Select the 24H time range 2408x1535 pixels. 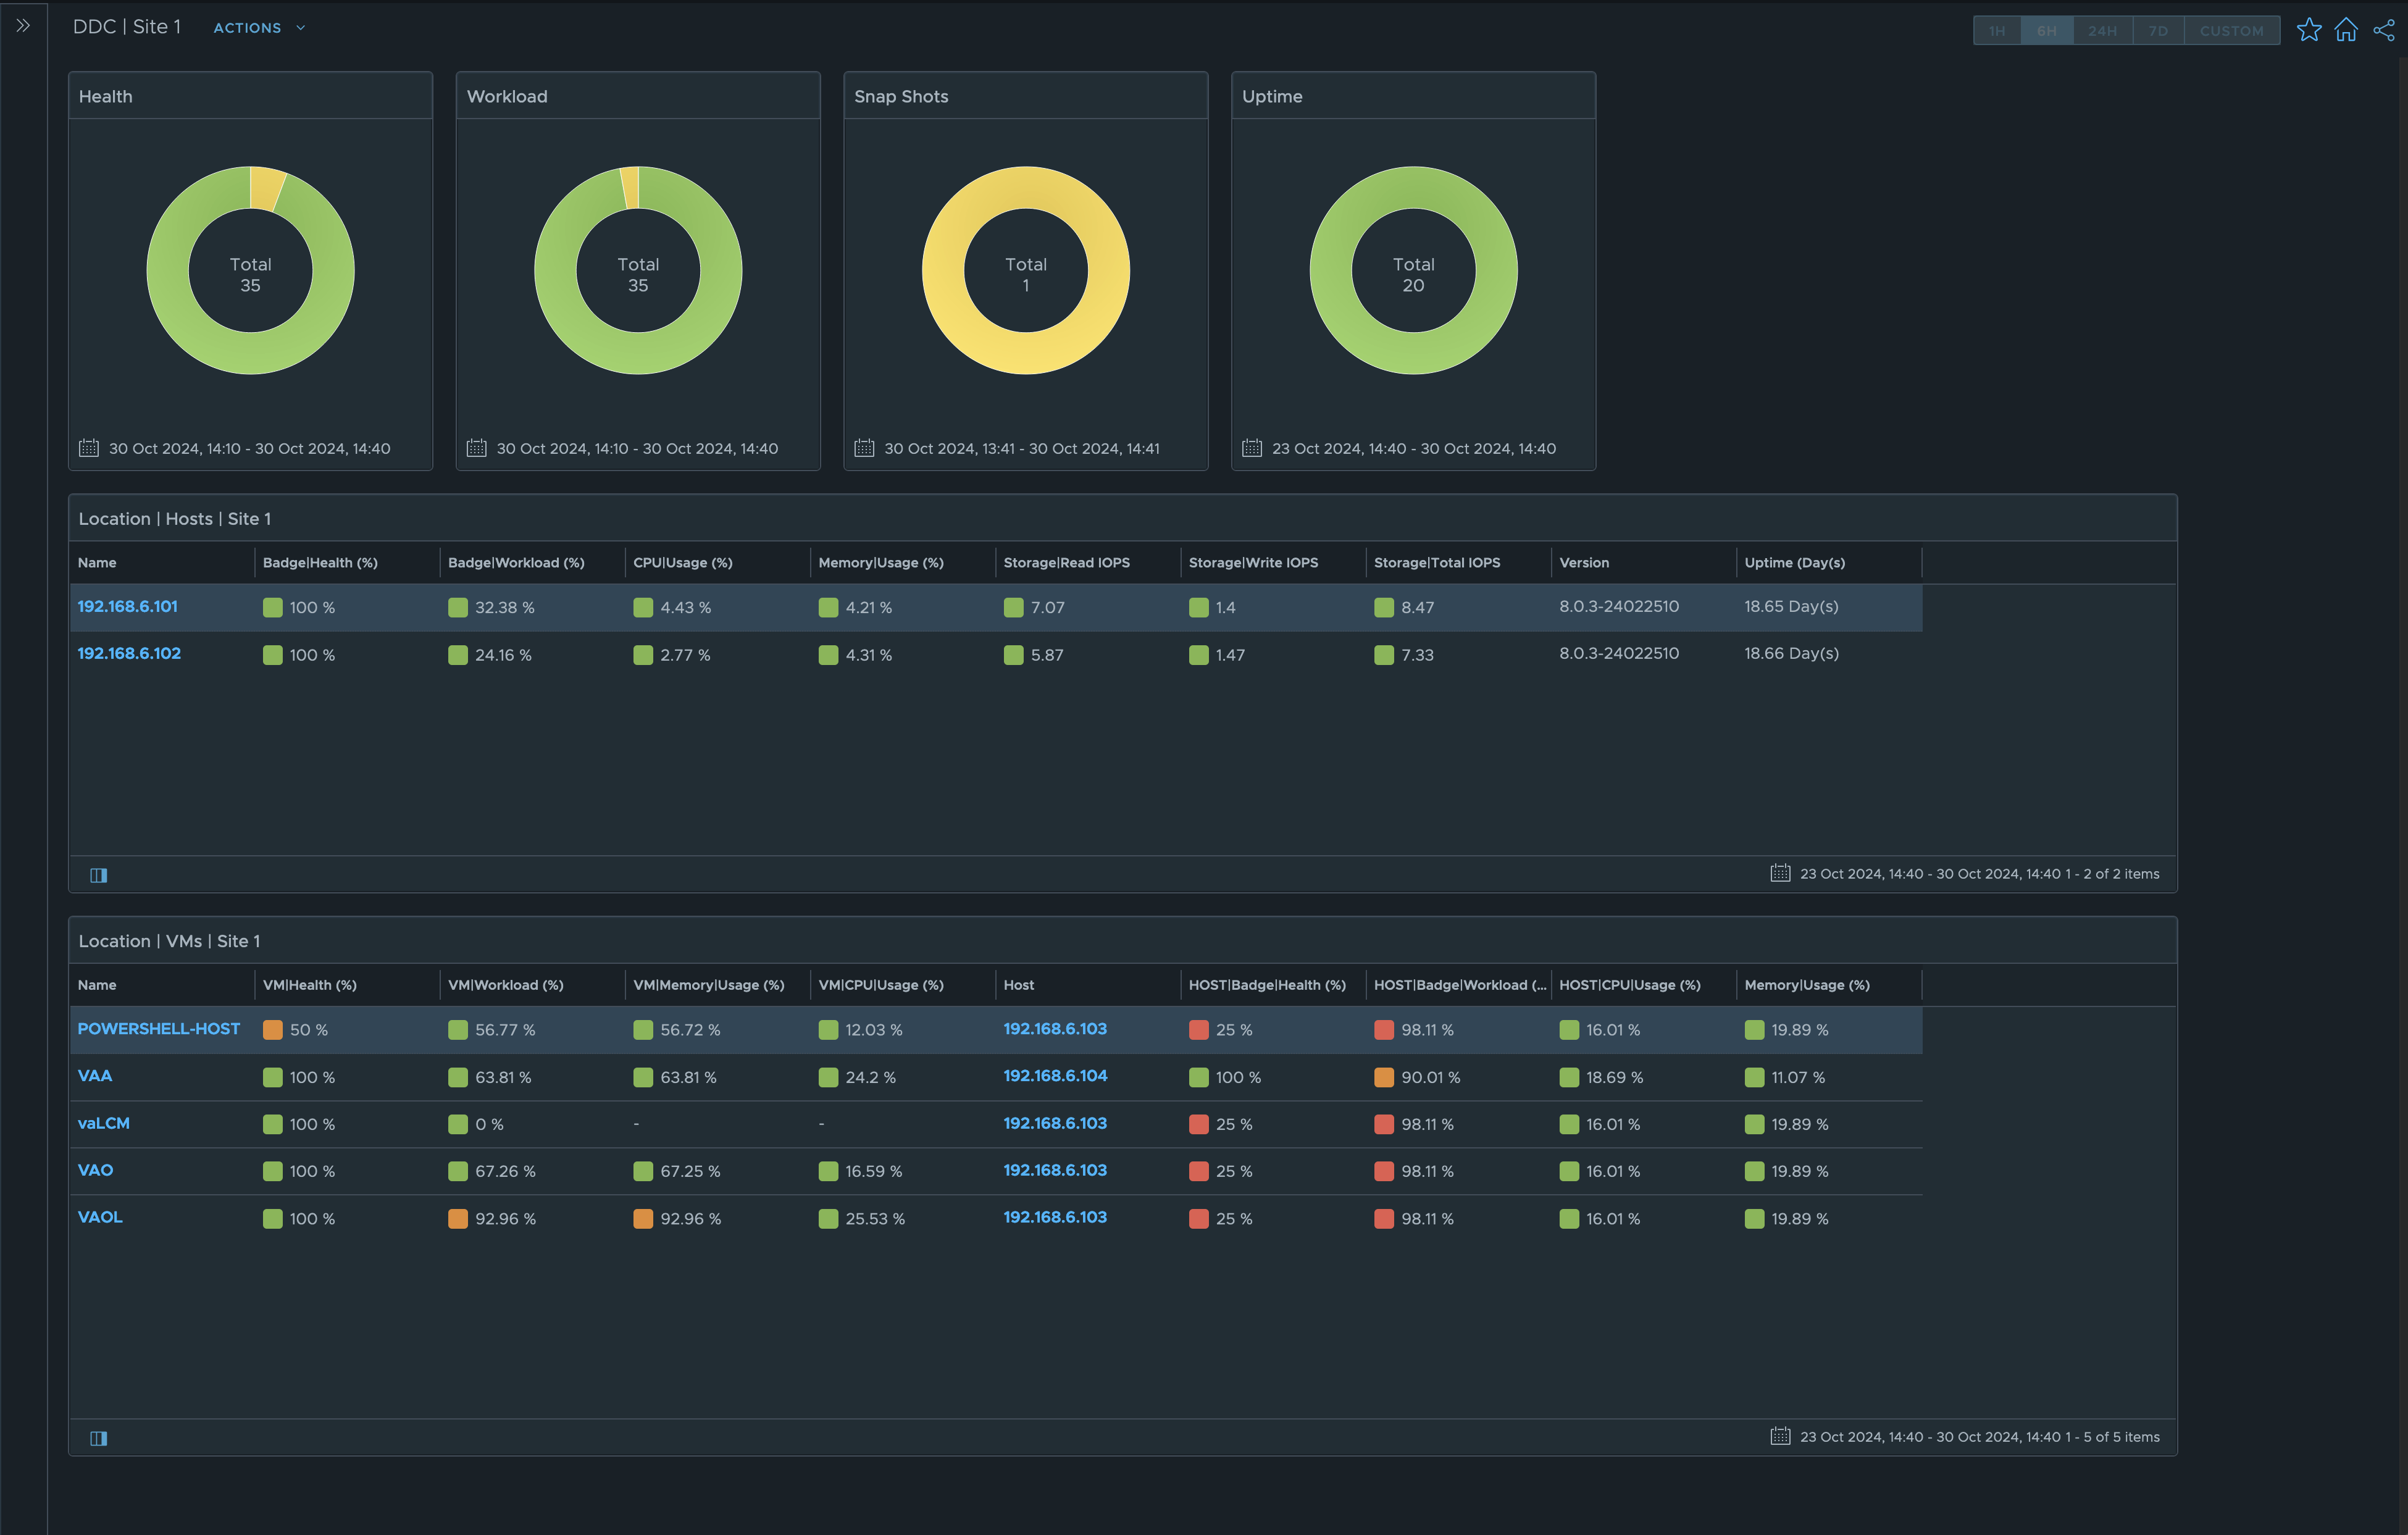[2102, 31]
